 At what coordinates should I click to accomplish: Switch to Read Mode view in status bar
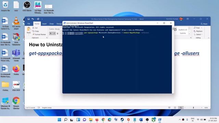click(169, 108)
